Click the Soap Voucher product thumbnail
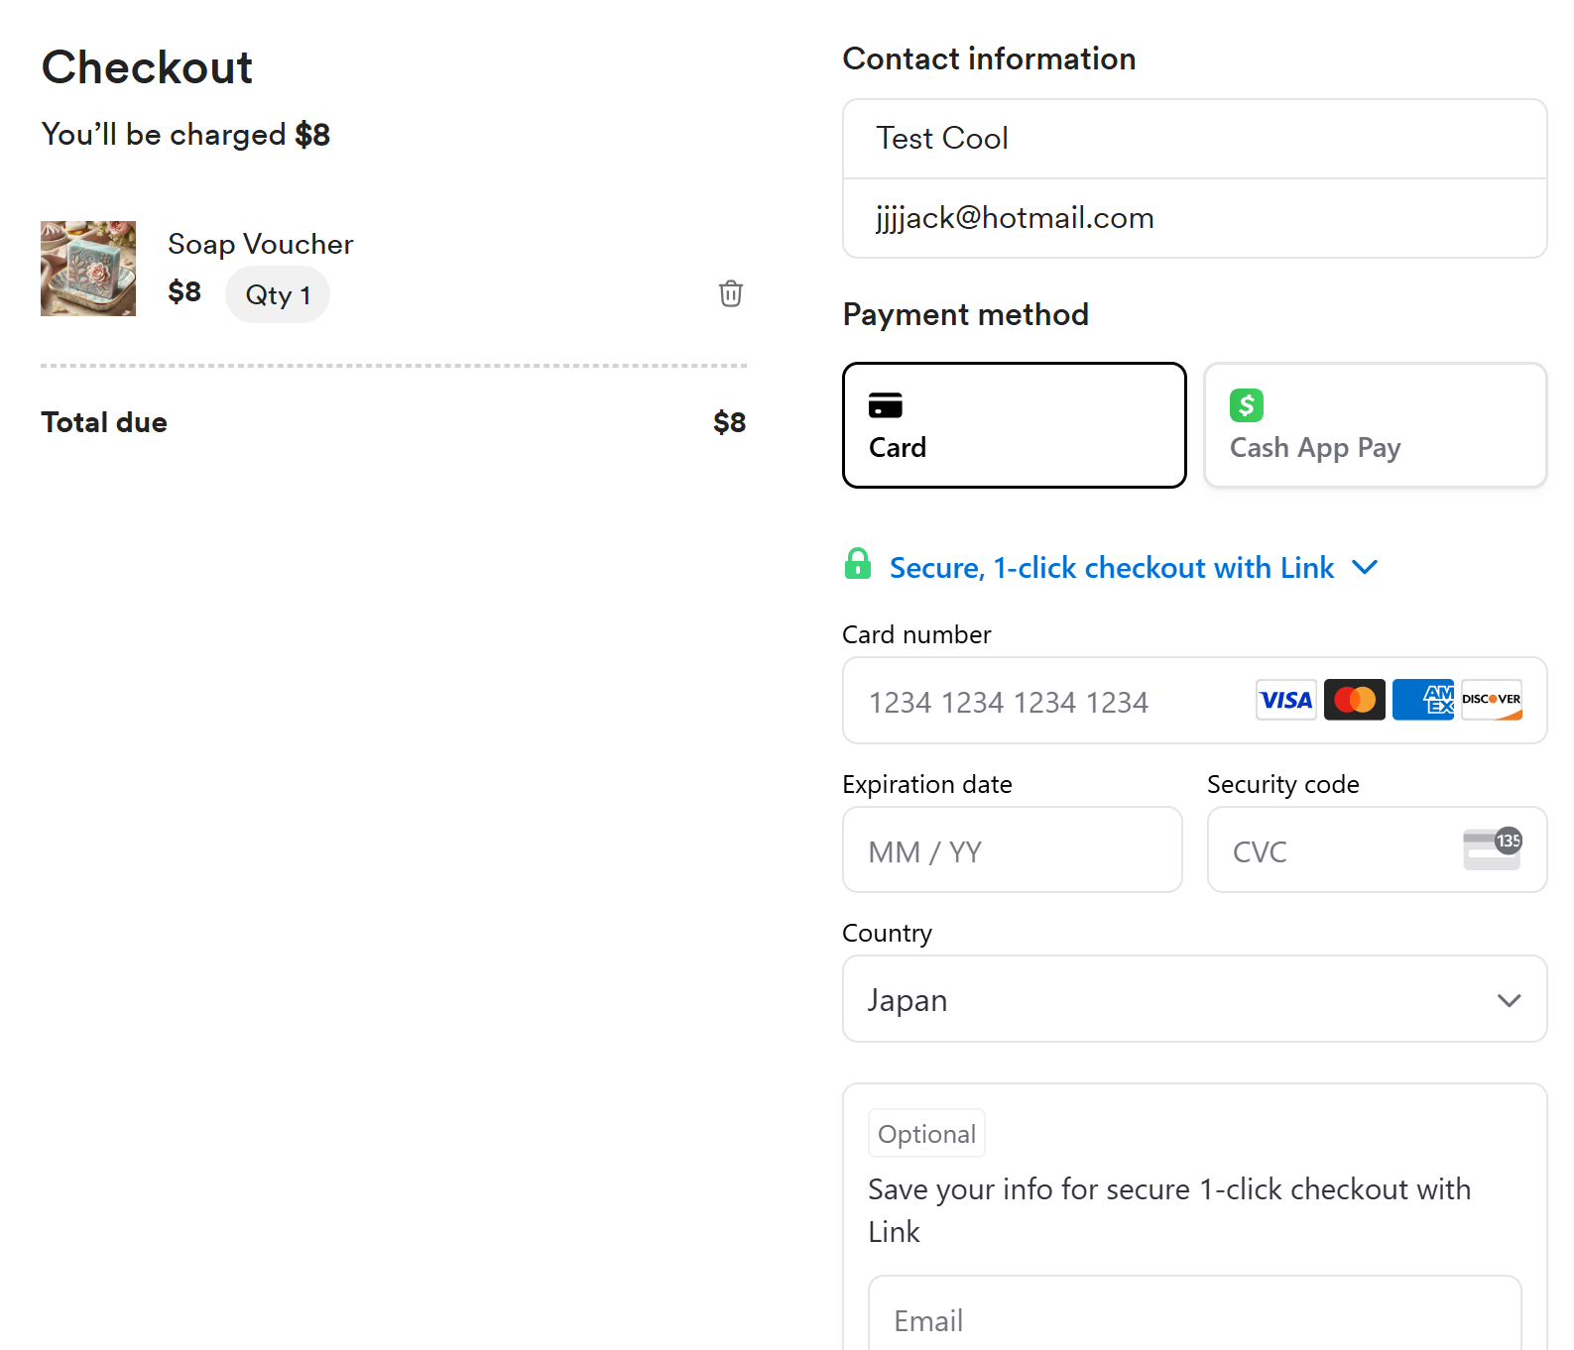 88,269
